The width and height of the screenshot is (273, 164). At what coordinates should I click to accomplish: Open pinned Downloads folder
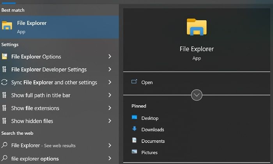click(x=153, y=130)
